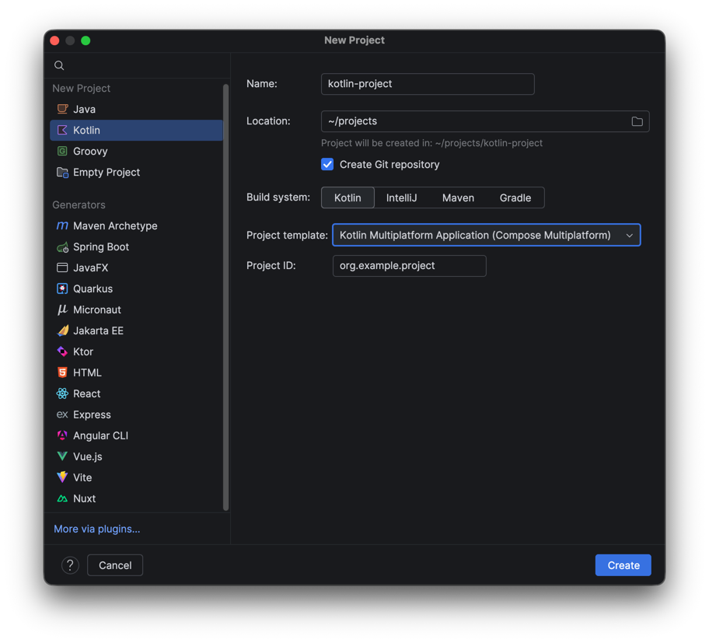Select Micronaut generator label
Viewport: 709px width, 643px height.
pos(97,309)
